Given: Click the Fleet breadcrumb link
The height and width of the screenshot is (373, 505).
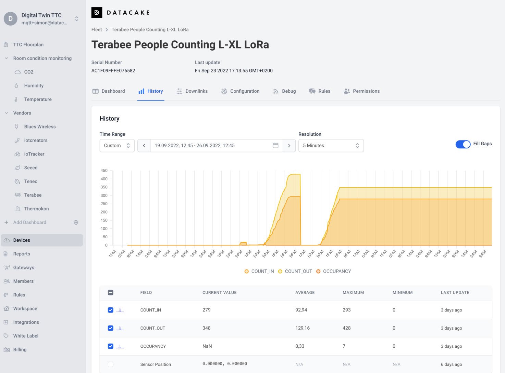Looking at the screenshot, I should [x=97, y=30].
